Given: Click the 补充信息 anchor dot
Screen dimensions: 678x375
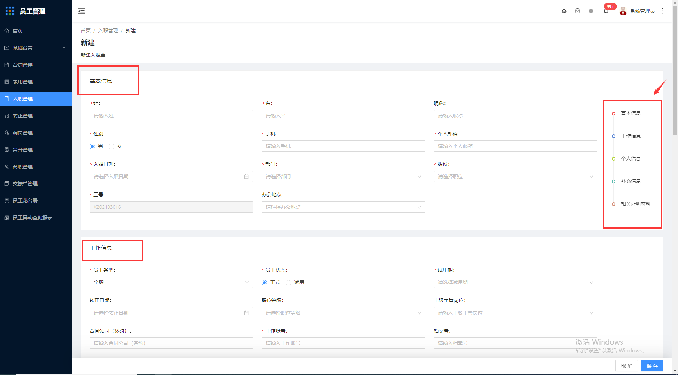Looking at the screenshot, I should [x=614, y=181].
